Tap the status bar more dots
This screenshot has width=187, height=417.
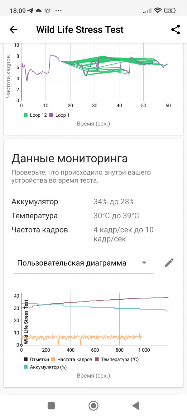click(58, 10)
